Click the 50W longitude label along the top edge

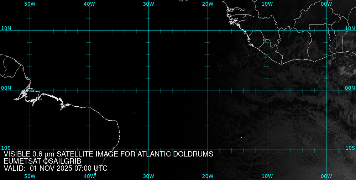click(x=30, y=4)
